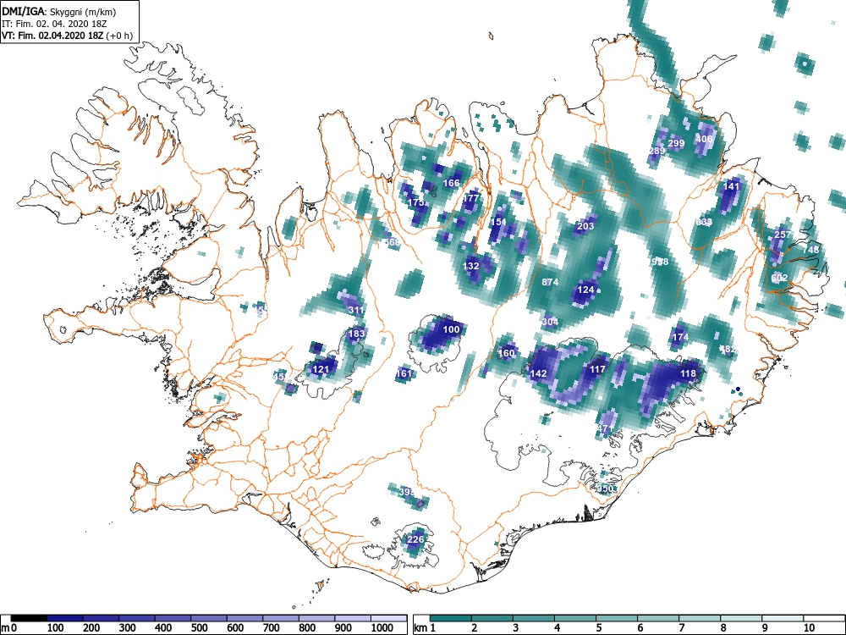The height and width of the screenshot is (635, 846).
Task: Click the black swatch in the m legend
Action: (29, 618)
